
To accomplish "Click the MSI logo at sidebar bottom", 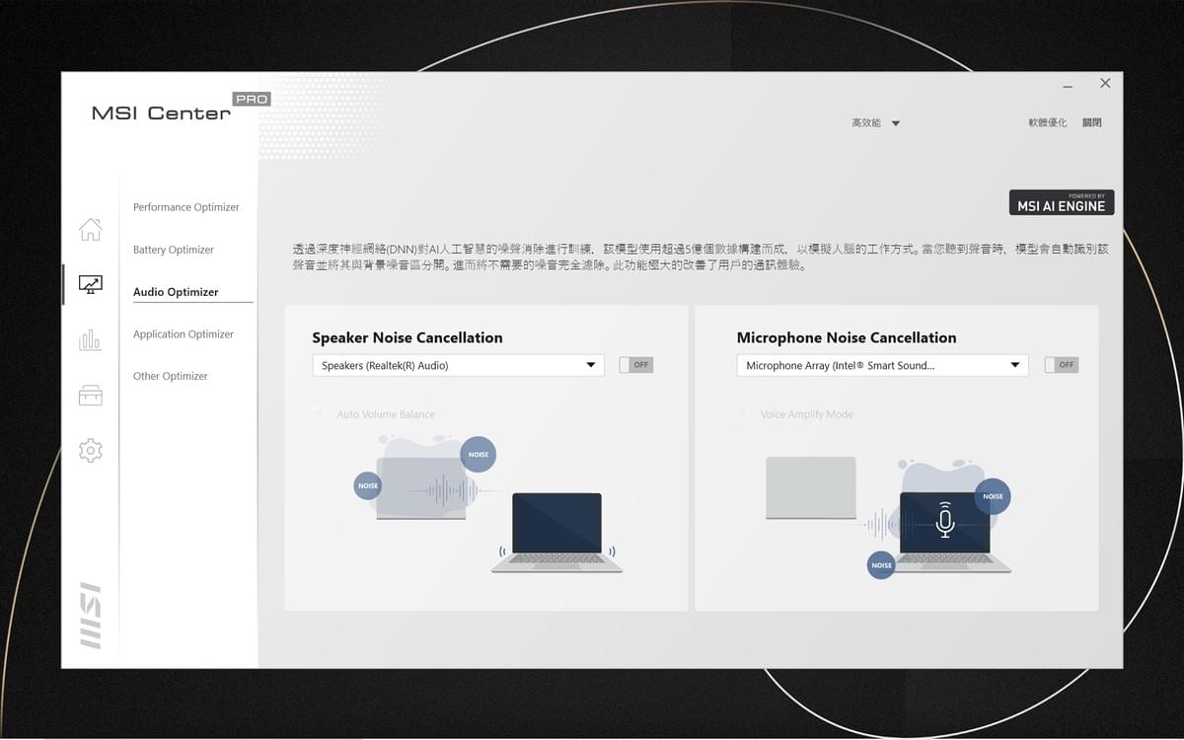I will tap(90, 616).
